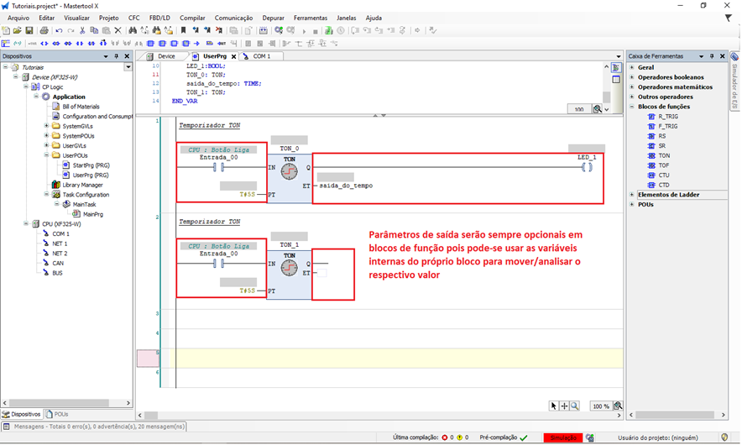This screenshot has width=742, height=445.
Task: Switch declaration editor to textual view
Action: (616, 68)
